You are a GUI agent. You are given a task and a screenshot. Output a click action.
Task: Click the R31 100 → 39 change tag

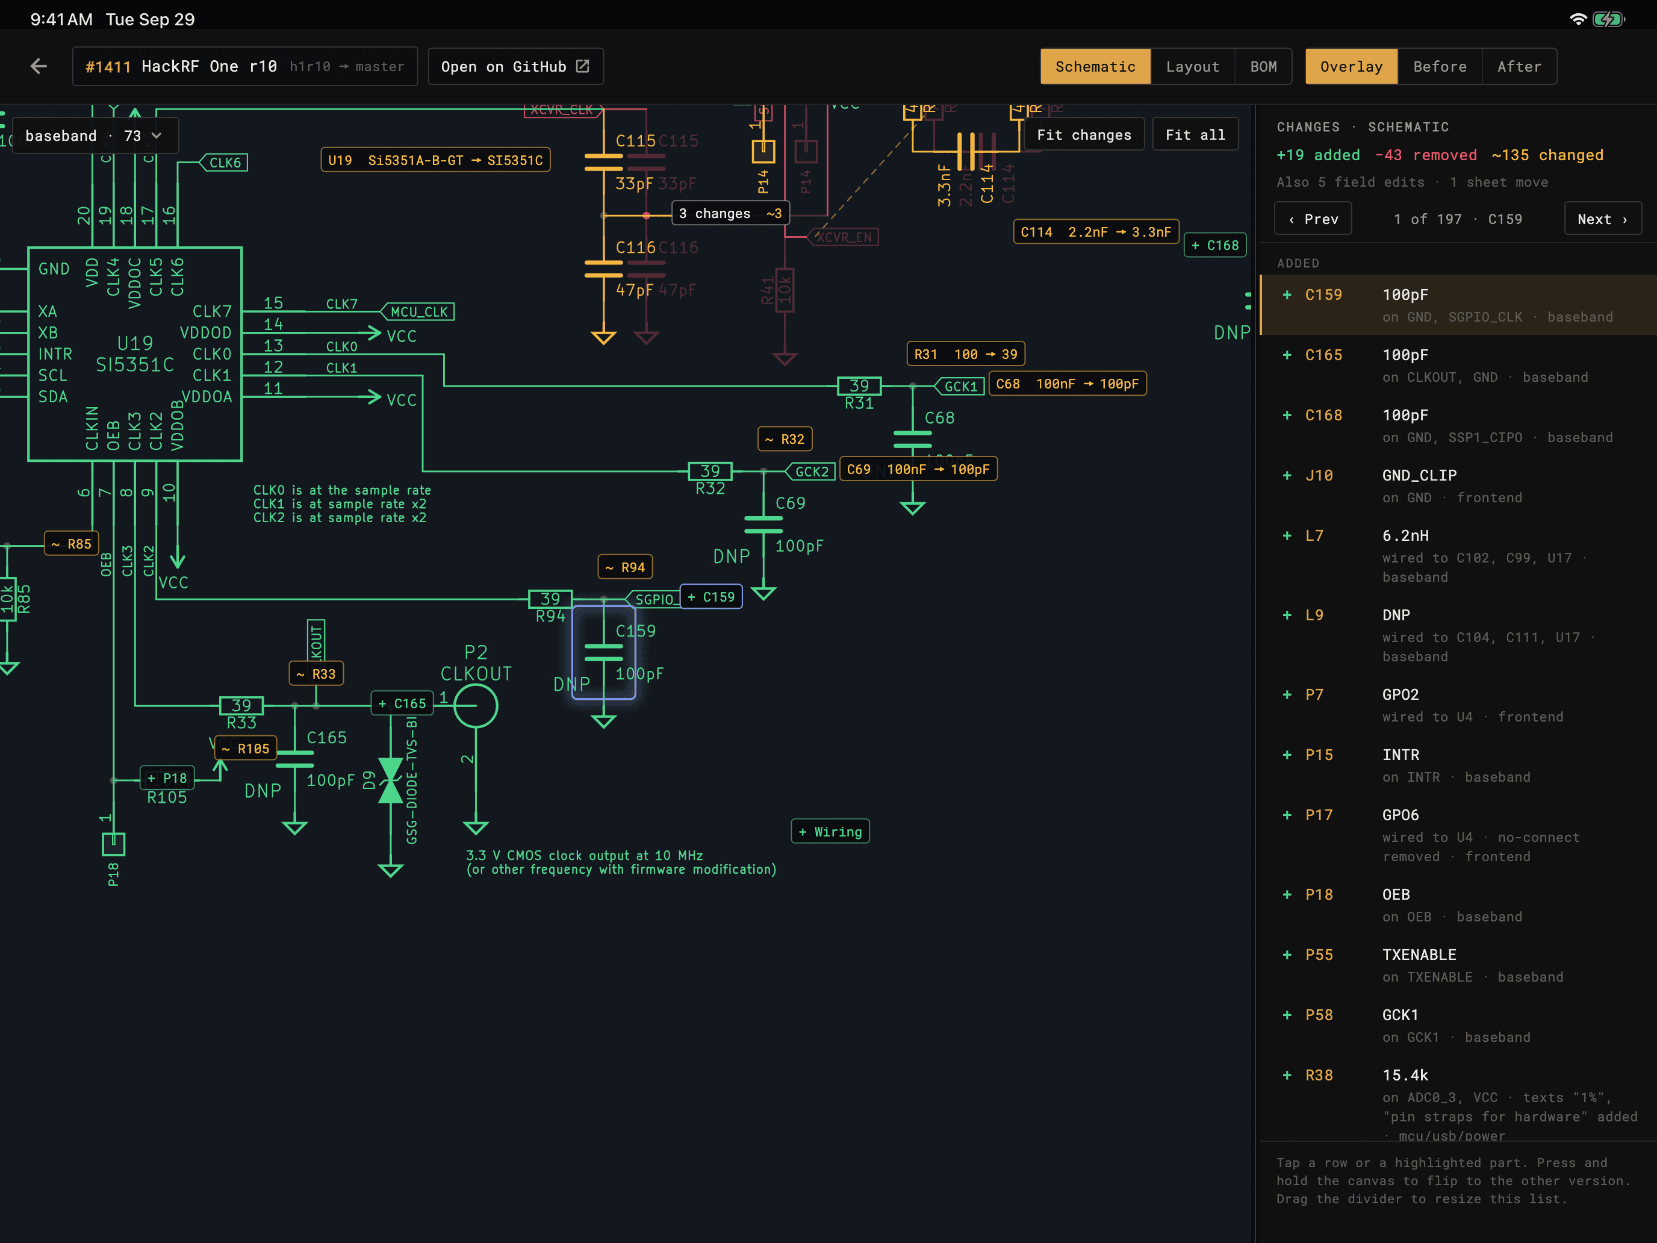pyautogui.click(x=966, y=354)
